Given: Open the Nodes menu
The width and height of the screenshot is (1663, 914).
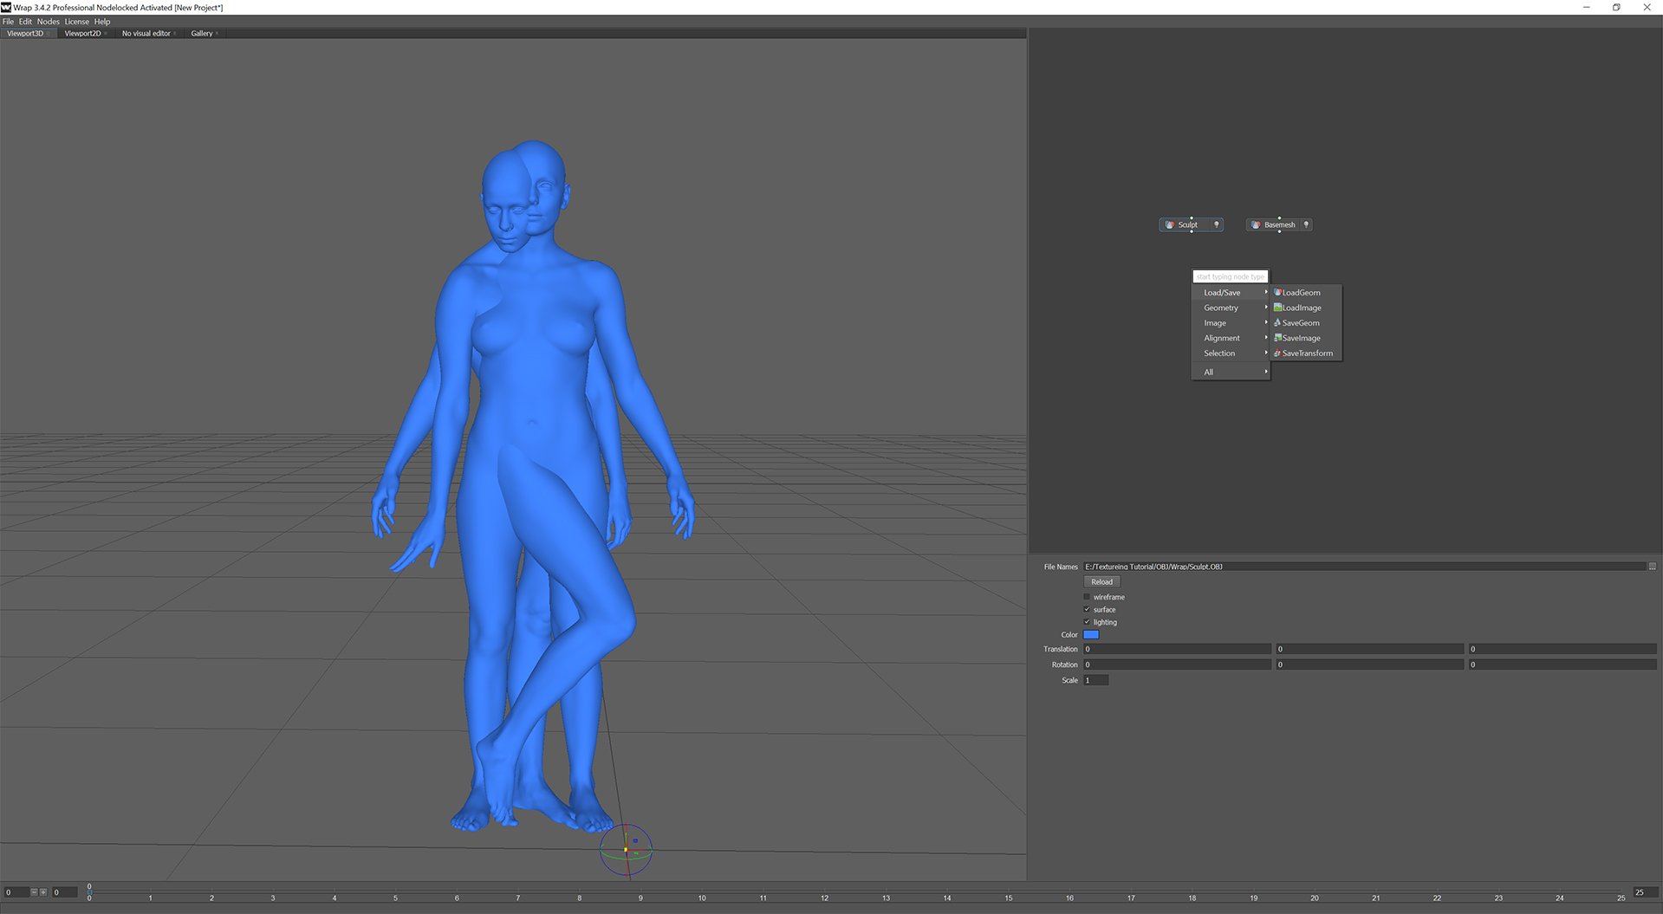Looking at the screenshot, I should [48, 22].
